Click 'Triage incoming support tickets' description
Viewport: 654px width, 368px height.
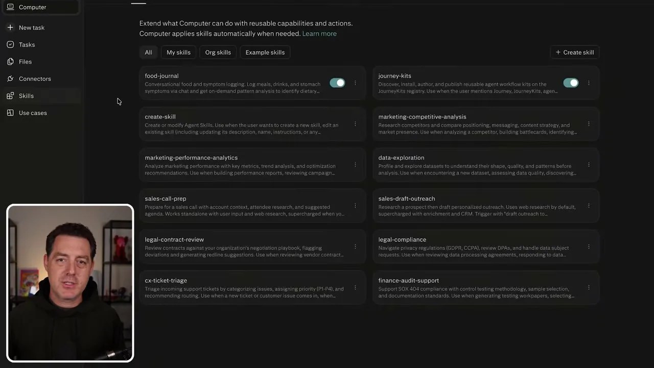pyautogui.click(x=244, y=292)
